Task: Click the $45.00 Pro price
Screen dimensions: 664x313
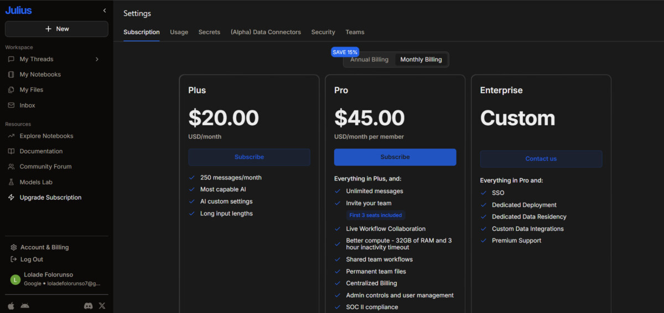Action: coord(370,118)
